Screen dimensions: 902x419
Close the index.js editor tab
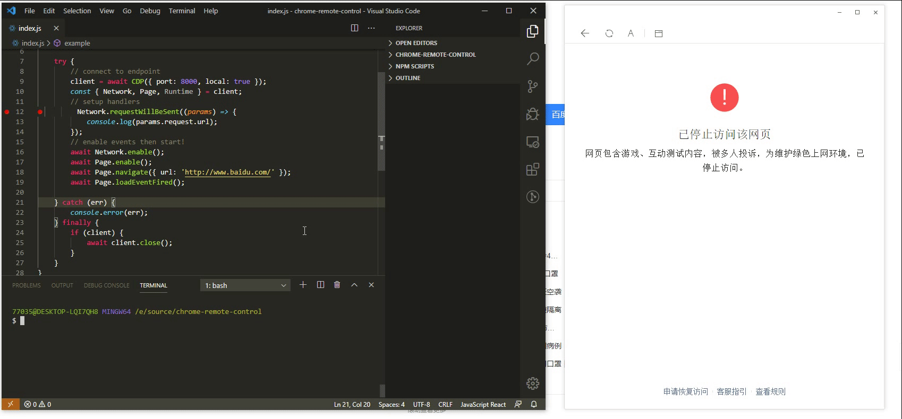[56, 28]
